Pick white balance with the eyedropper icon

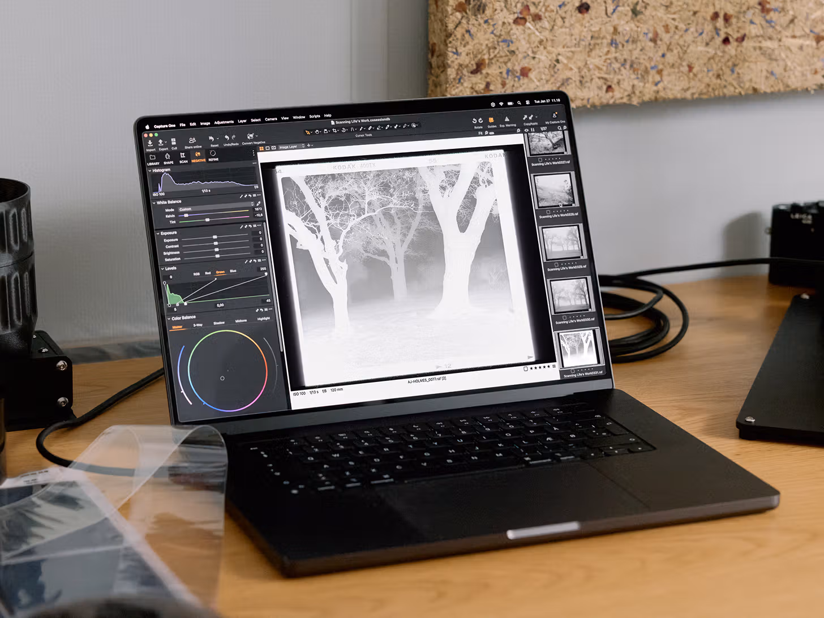coord(259,203)
